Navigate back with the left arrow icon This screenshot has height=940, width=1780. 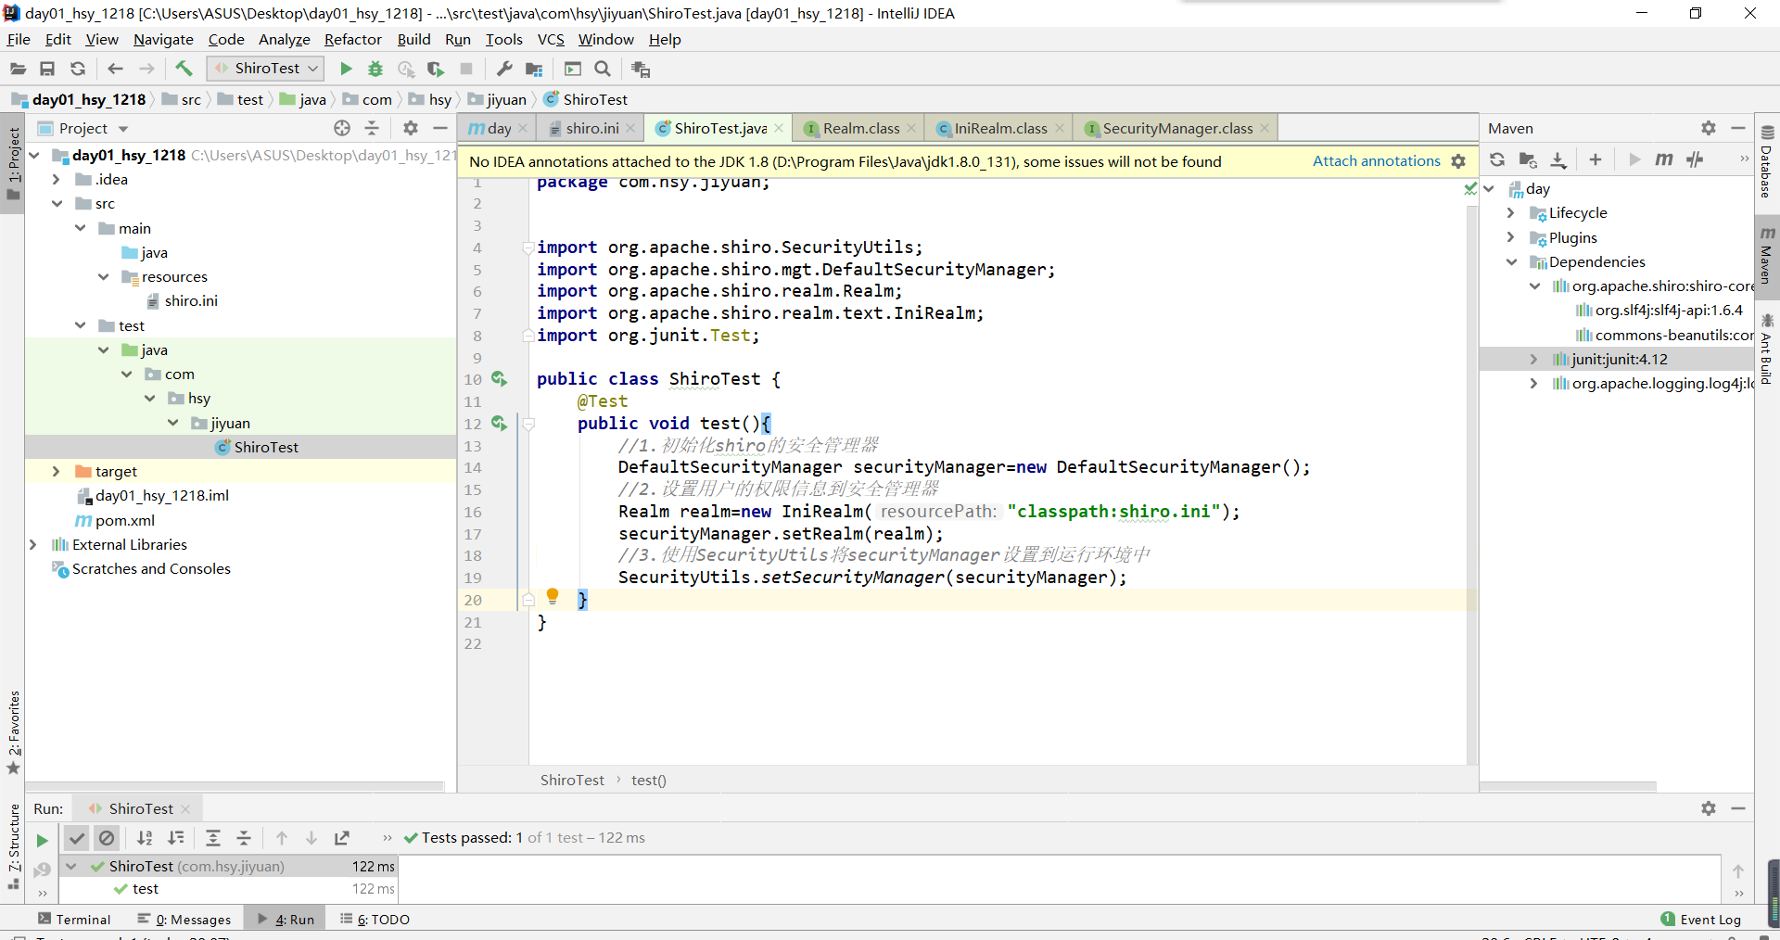point(115,69)
